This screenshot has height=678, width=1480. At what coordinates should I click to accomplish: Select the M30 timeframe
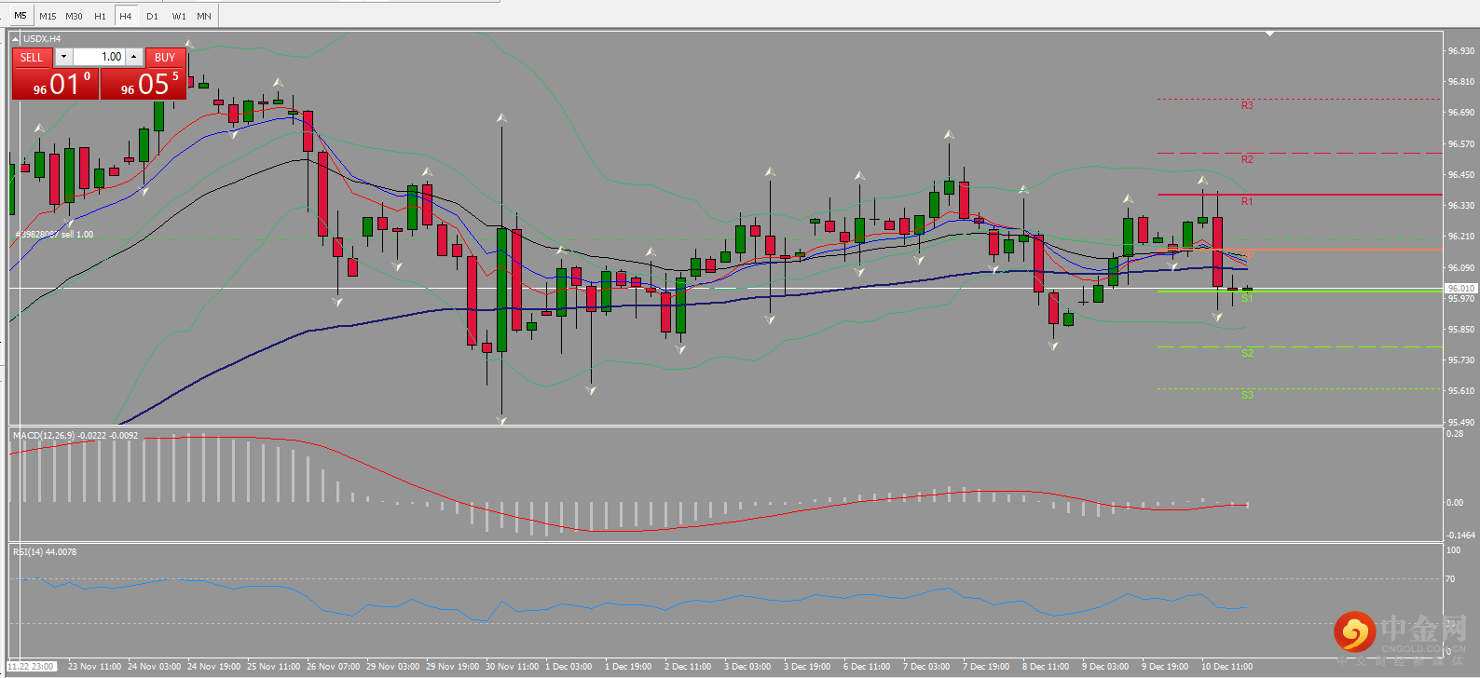pos(74,16)
